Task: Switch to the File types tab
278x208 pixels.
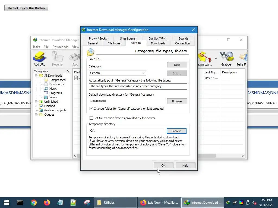Action: click(x=114, y=43)
